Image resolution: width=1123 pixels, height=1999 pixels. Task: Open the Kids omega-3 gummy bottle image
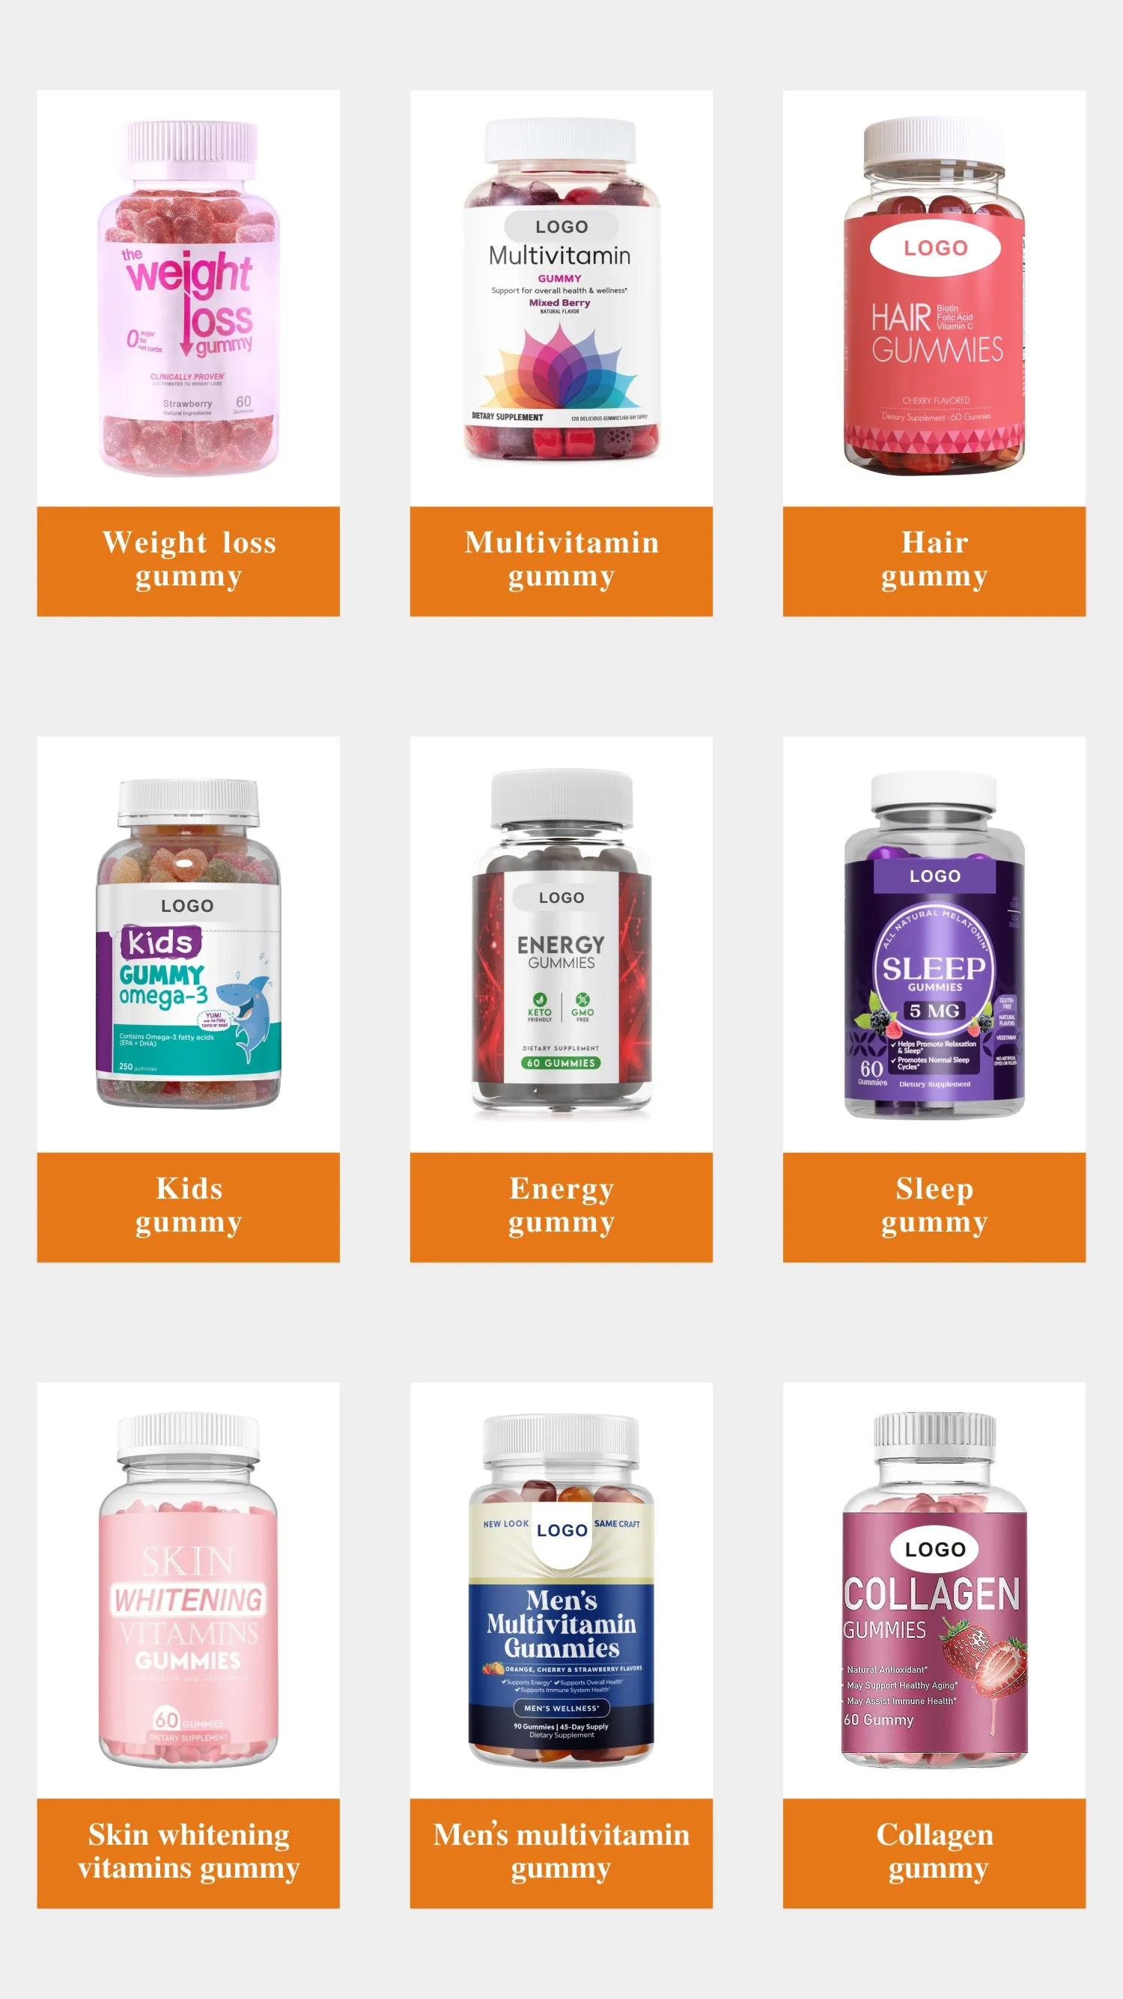(x=188, y=943)
